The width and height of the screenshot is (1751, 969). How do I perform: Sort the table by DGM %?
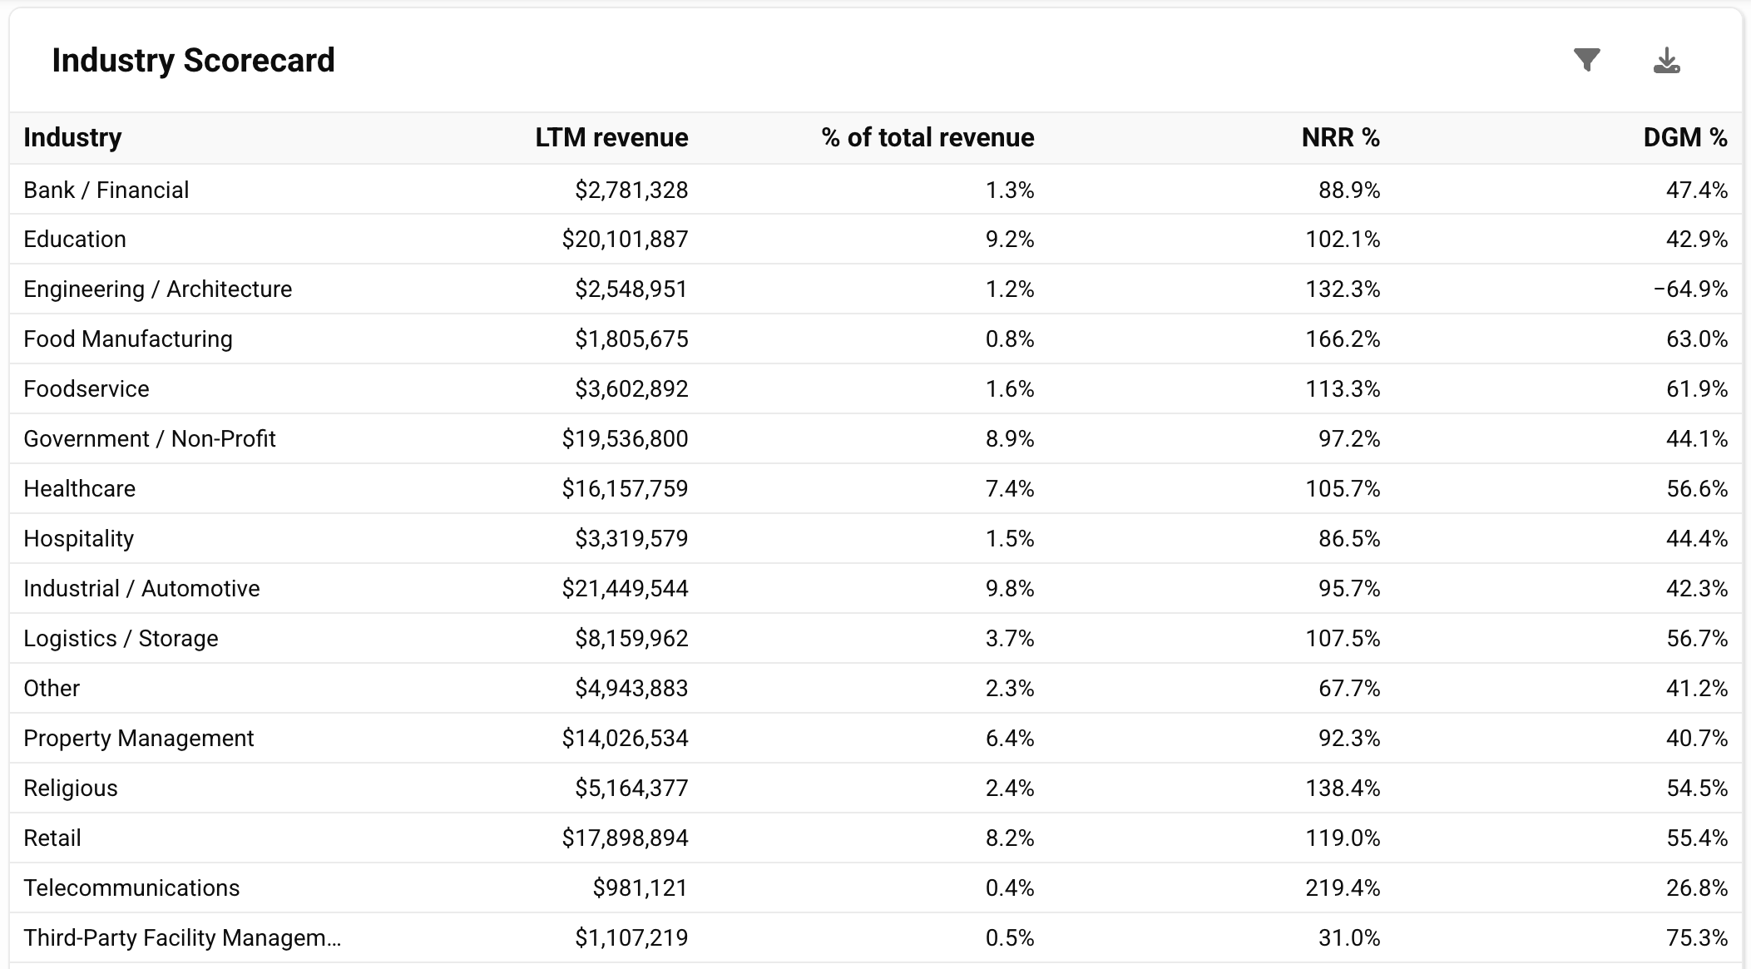pos(1686,137)
